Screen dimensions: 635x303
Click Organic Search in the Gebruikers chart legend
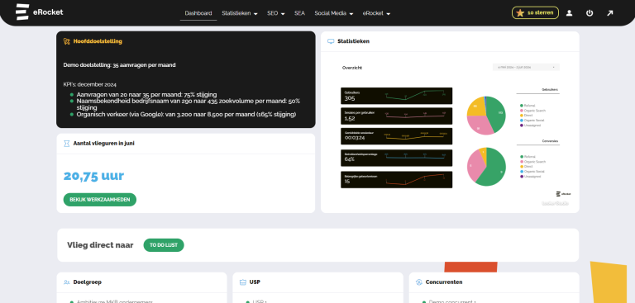[533, 111]
